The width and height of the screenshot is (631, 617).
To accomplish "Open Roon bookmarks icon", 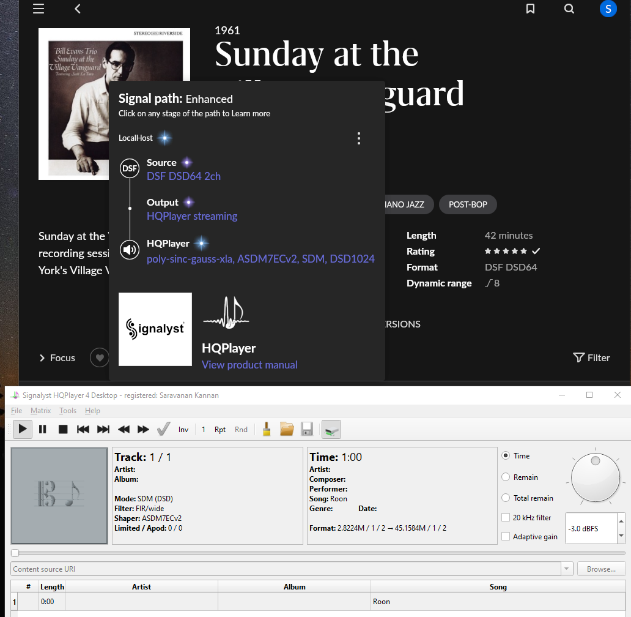I will (x=530, y=9).
